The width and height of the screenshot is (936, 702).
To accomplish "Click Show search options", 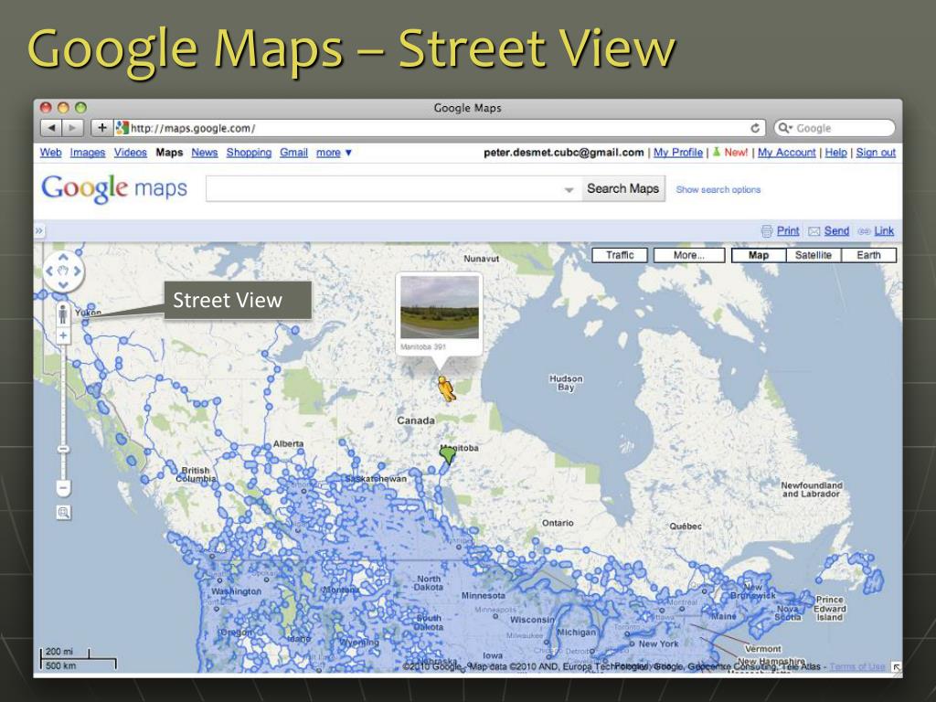I will [x=718, y=189].
